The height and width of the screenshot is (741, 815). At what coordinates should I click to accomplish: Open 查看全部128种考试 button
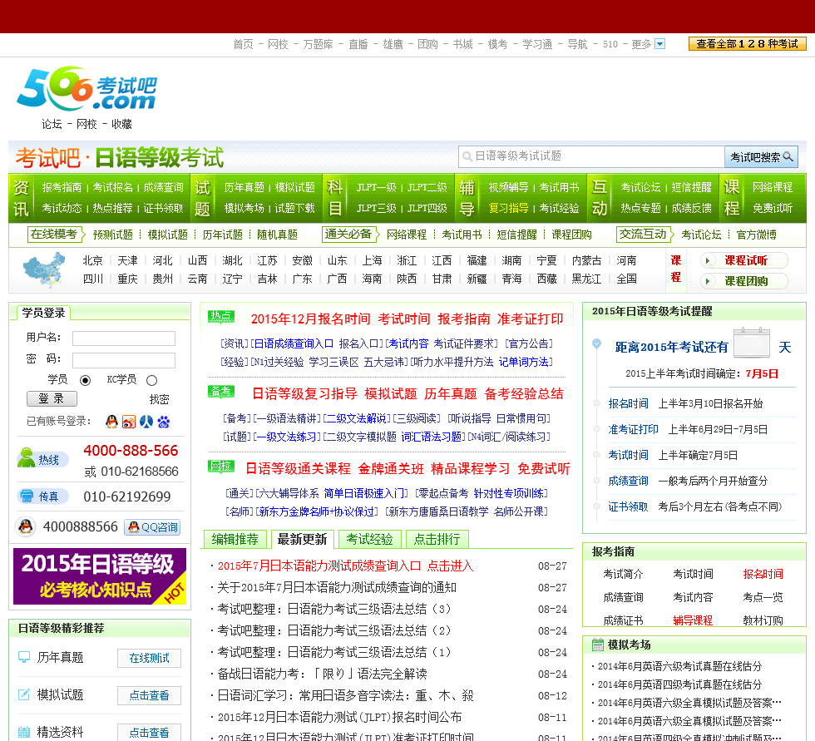[x=747, y=44]
